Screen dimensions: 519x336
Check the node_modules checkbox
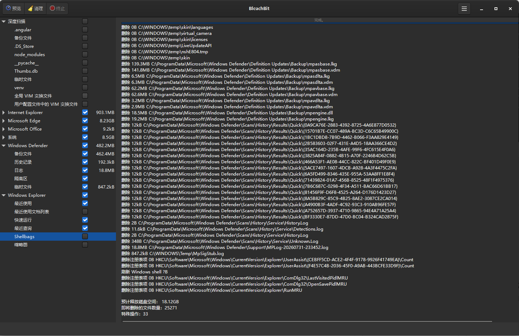(x=85, y=54)
